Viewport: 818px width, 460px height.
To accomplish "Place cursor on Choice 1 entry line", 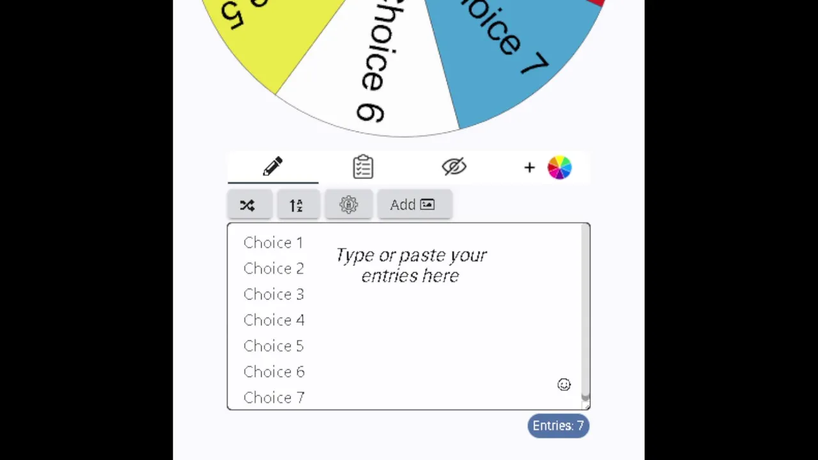I will tap(274, 243).
